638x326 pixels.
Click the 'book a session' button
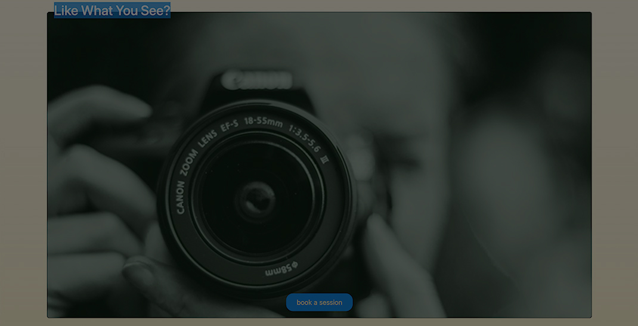coord(319,302)
